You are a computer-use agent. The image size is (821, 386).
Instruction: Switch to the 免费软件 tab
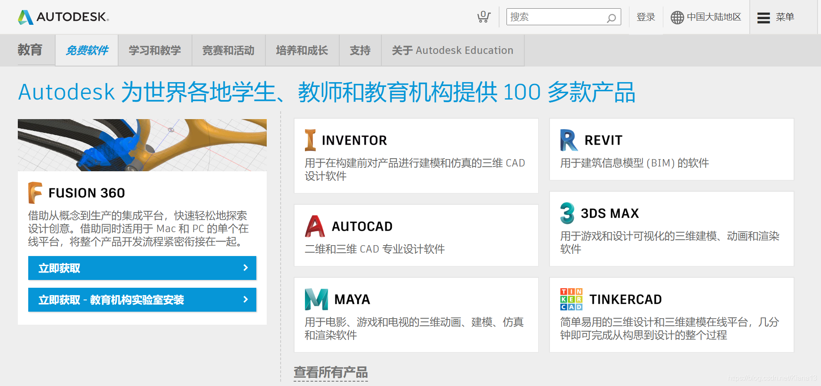[87, 50]
